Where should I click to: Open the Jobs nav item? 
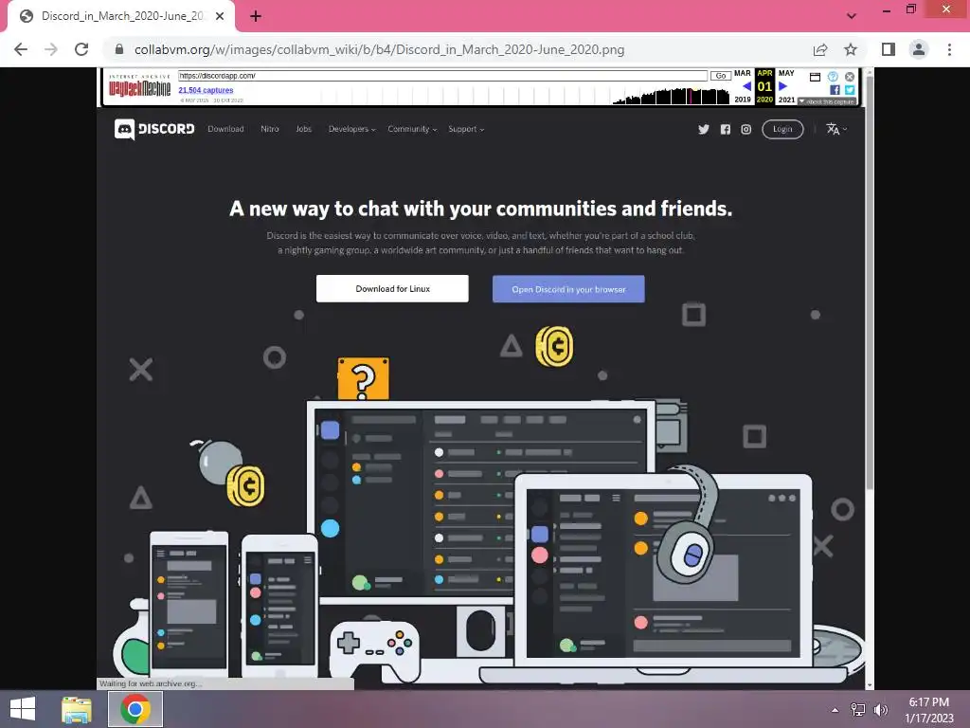pyautogui.click(x=304, y=129)
